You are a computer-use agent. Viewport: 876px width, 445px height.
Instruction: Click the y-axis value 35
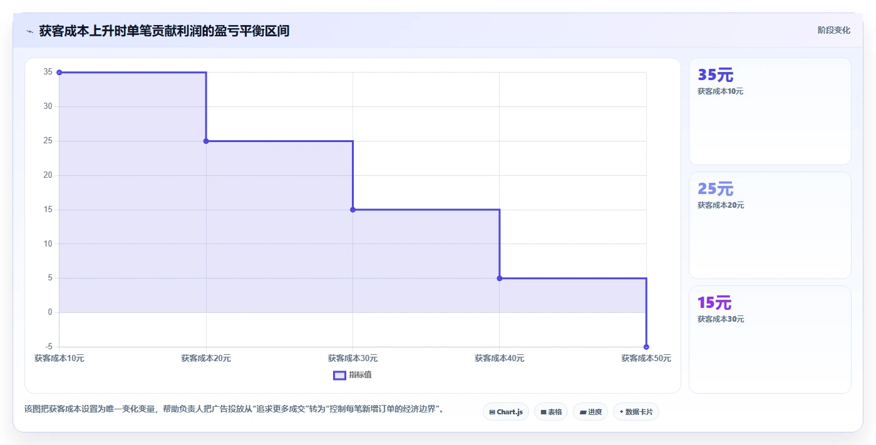pyautogui.click(x=48, y=72)
